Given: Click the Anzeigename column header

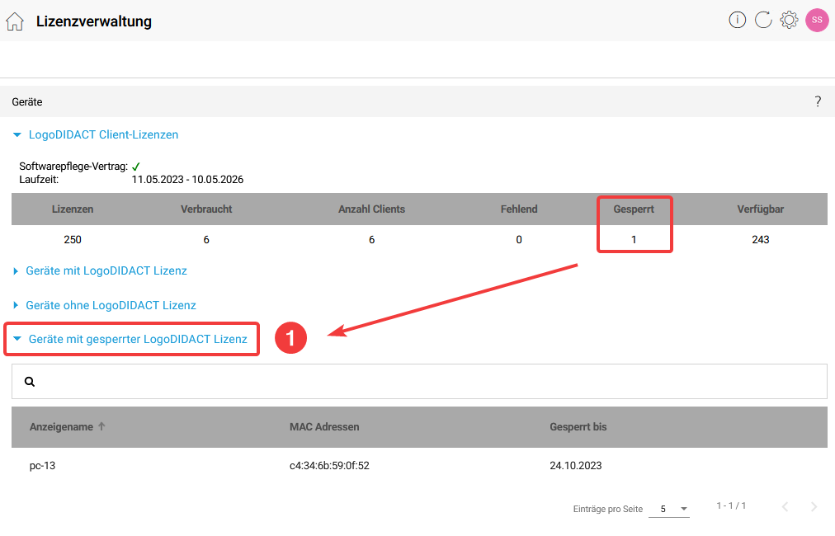Looking at the screenshot, I should (61, 427).
